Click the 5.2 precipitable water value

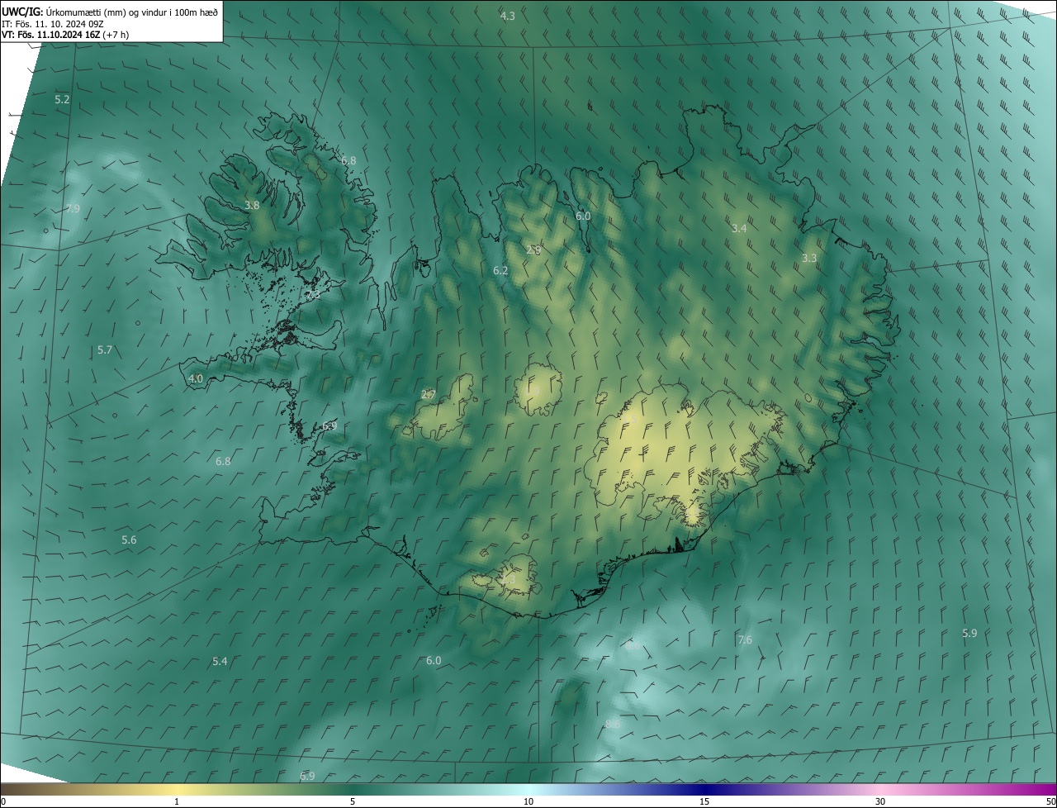point(62,99)
